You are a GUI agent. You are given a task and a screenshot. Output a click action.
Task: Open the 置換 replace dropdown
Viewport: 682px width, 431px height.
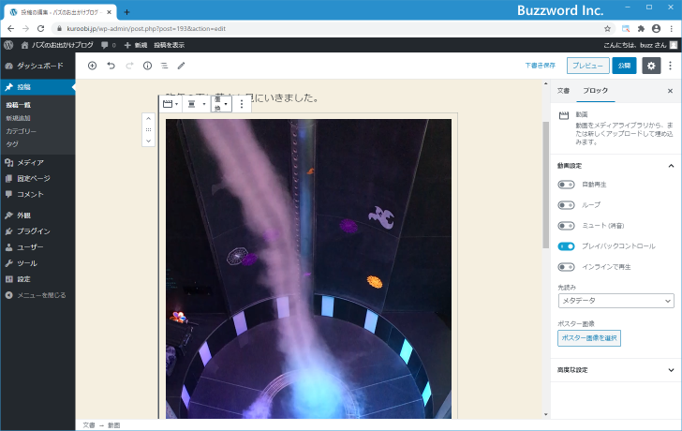221,104
